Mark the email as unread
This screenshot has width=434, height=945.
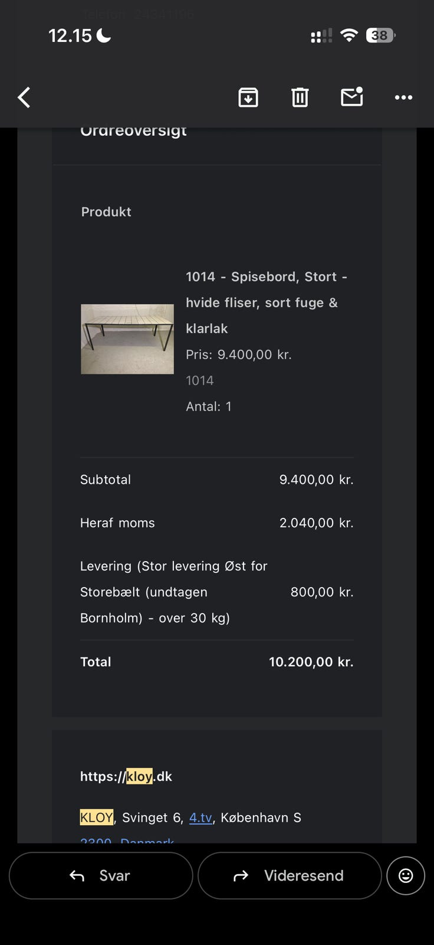coord(351,97)
